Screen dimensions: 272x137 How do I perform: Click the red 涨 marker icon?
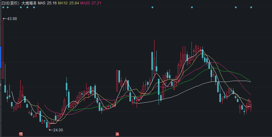pyautogui.click(x=117, y=134)
